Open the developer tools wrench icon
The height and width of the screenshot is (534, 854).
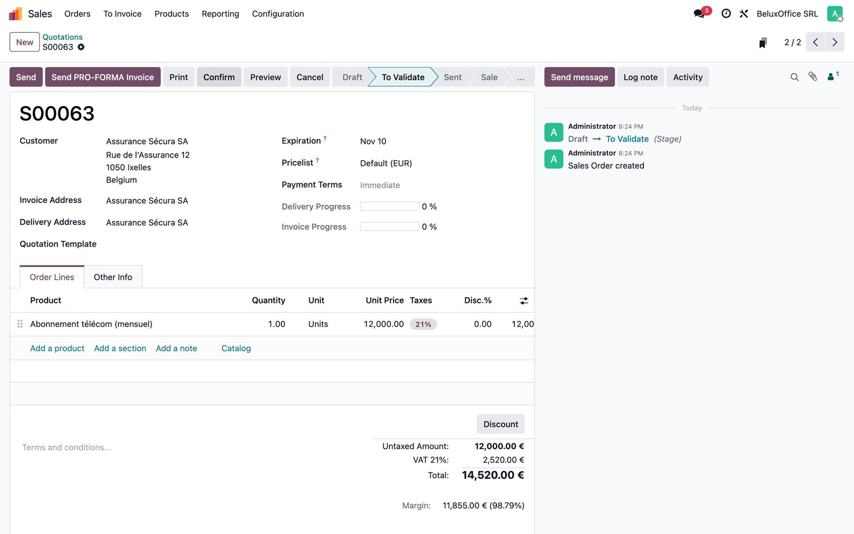click(x=744, y=14)
